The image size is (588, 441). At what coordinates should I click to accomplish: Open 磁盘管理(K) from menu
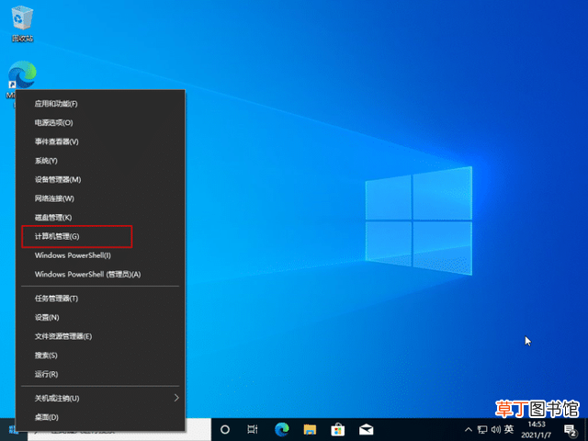100,218
